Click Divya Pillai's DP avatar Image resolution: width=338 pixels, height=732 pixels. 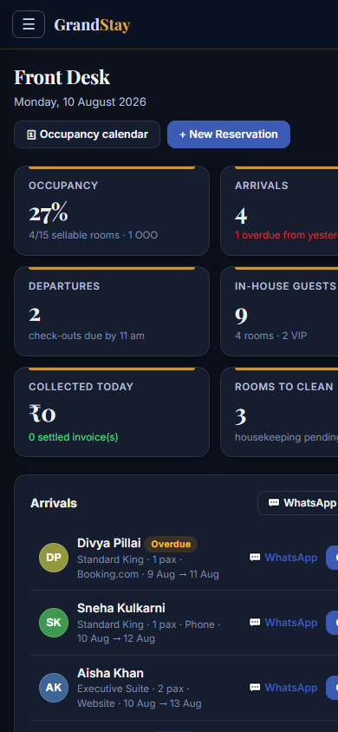pyautogui.click(x=54, y=558)
